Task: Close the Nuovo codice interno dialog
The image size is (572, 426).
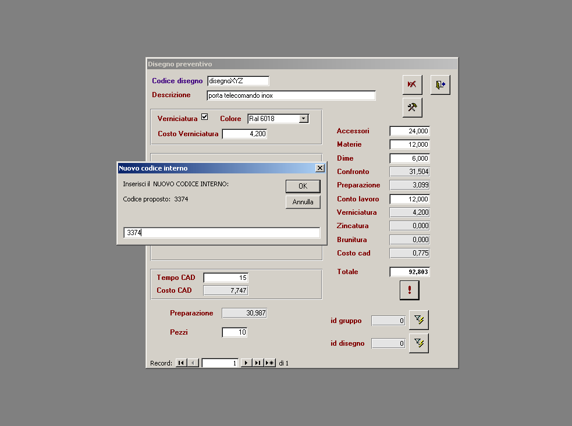Action: (320, 168)
